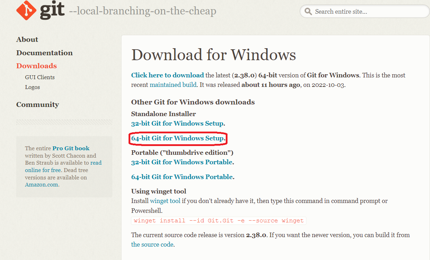Click the '--local-branching-on-the-cheap' tagline
The image size is (430, 260).
pos(143,11)
